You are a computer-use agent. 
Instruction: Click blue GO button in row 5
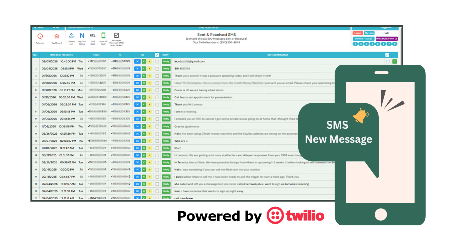point(137,90)
